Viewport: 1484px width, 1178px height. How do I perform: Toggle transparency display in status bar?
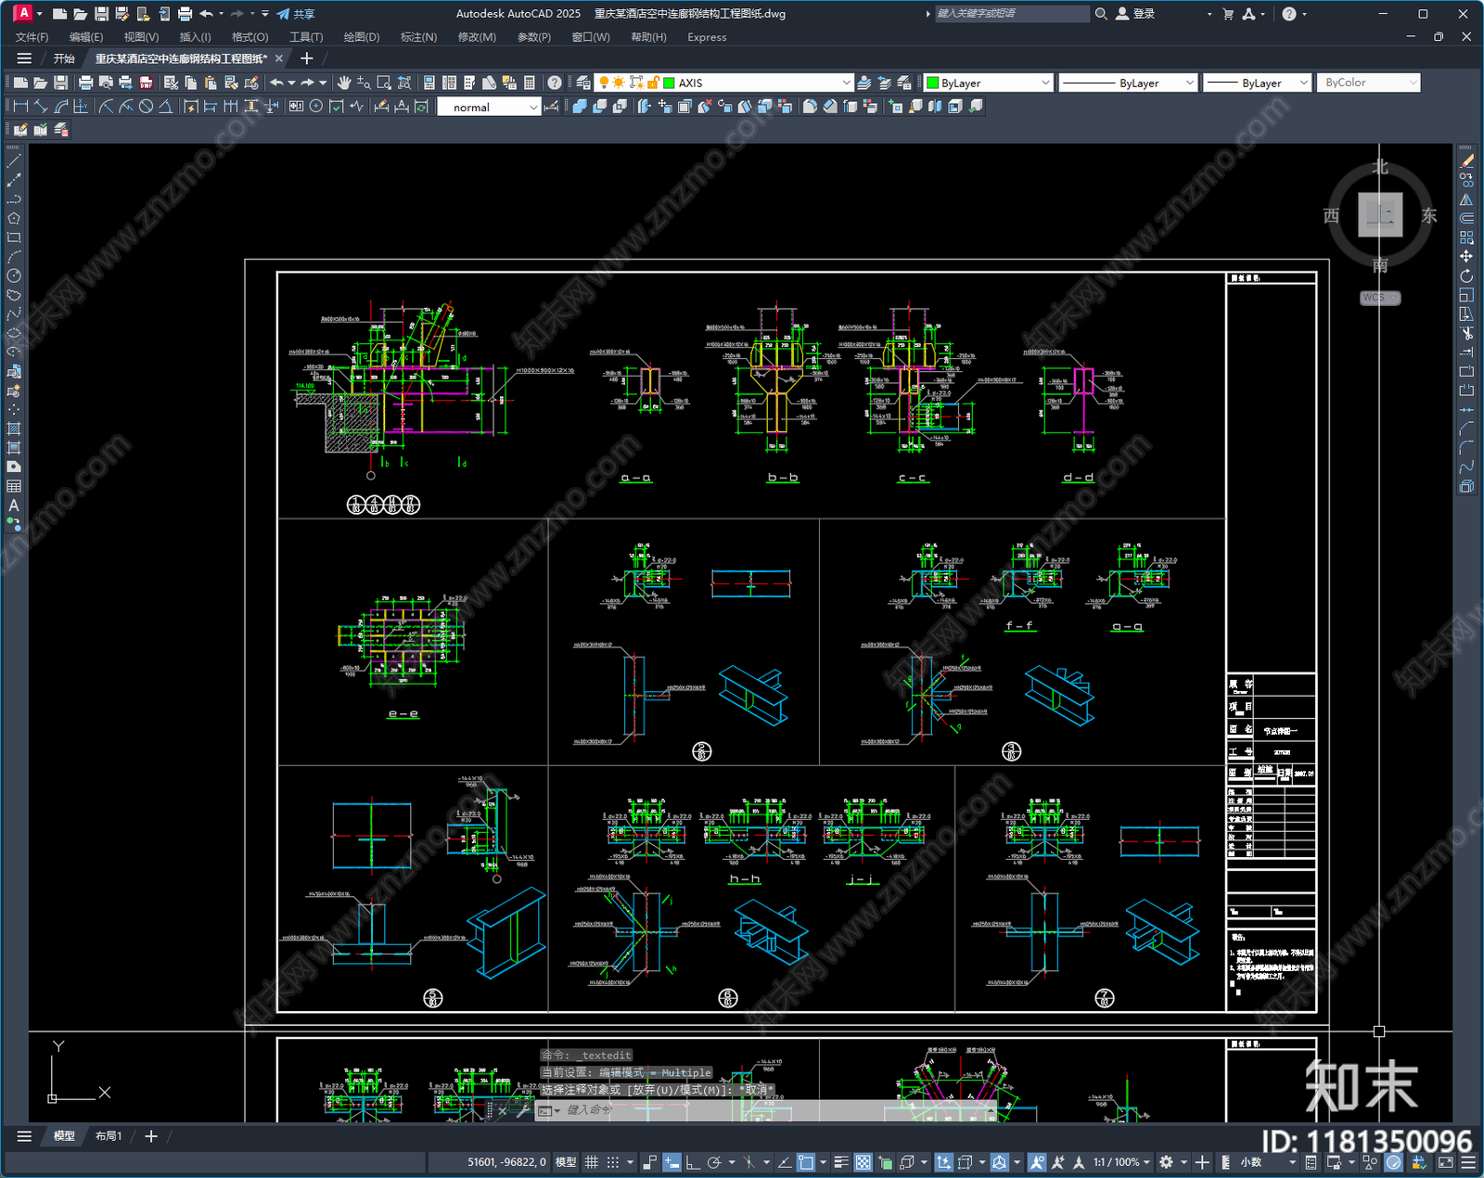[863, 1162]
